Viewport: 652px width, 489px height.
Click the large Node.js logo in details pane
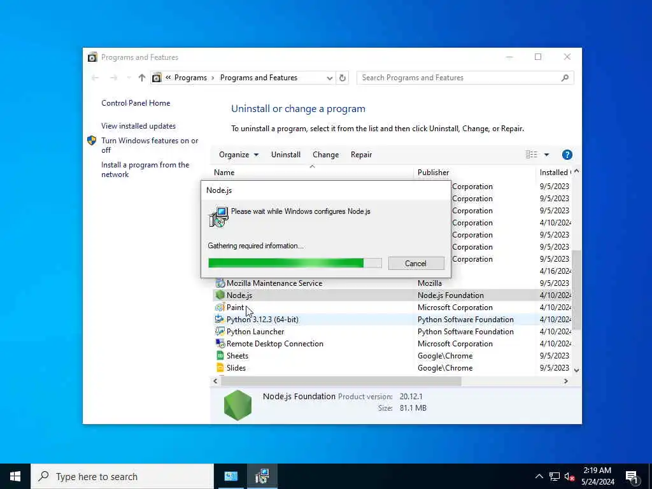tap(238, 405)
